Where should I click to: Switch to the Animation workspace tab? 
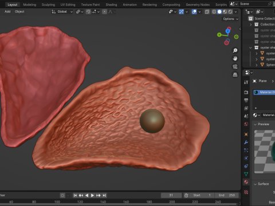pos(130,5)
